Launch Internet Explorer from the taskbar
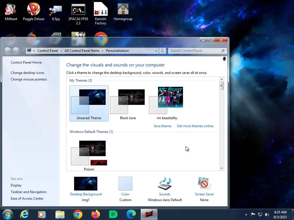This screenshot has height=220, width=294. pyautogui.click(x=24, y=214)
